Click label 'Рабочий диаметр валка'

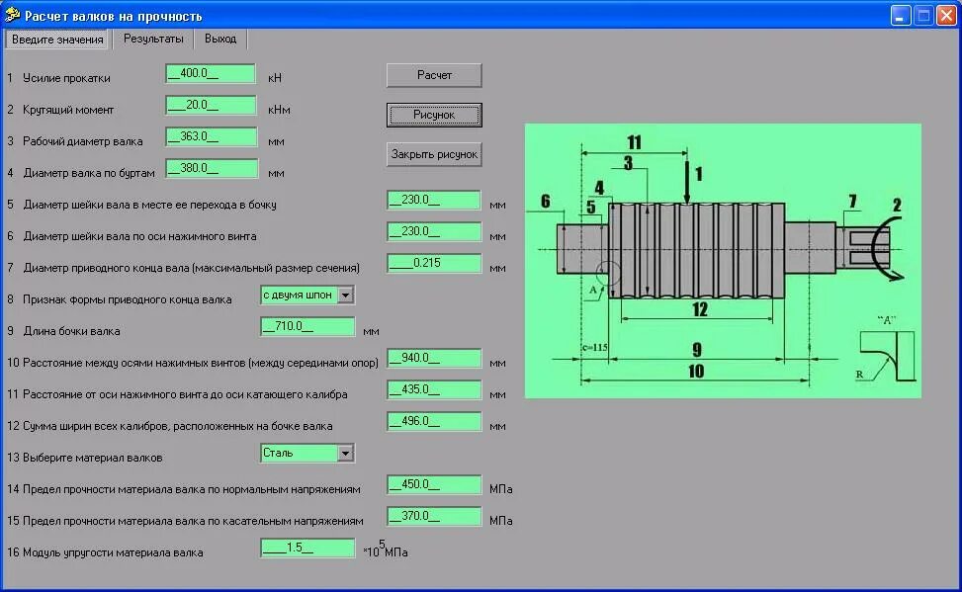click(83, 141)
